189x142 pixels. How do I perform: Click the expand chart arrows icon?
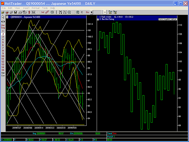tap(65, 12)
